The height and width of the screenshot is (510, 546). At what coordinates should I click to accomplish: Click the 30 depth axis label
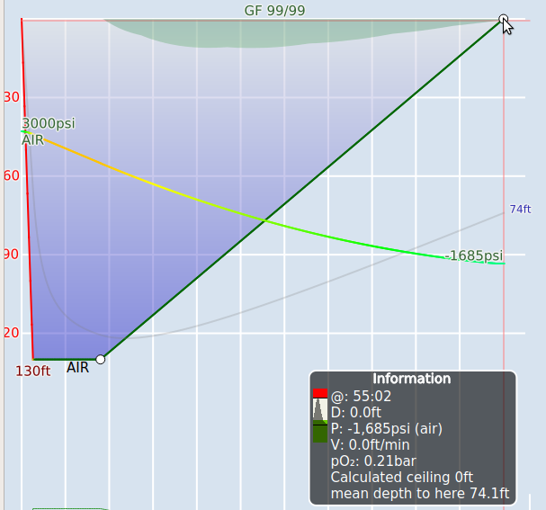(x=12, y=97)
